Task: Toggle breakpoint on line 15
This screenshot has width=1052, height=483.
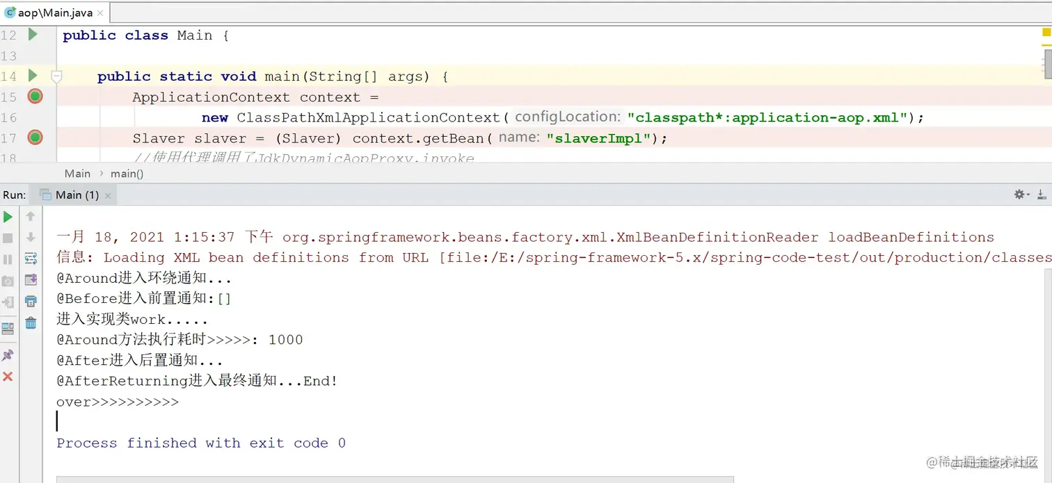Action: click(35, 96)
